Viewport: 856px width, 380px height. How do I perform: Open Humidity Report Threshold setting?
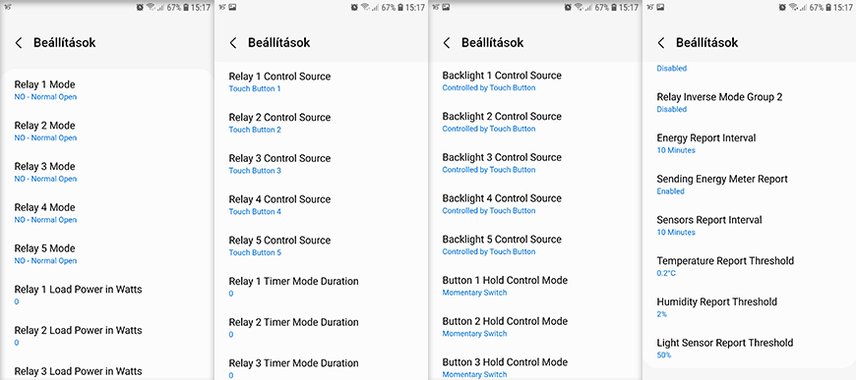[749, 307]
